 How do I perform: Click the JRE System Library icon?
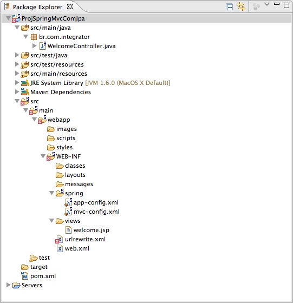25,83
